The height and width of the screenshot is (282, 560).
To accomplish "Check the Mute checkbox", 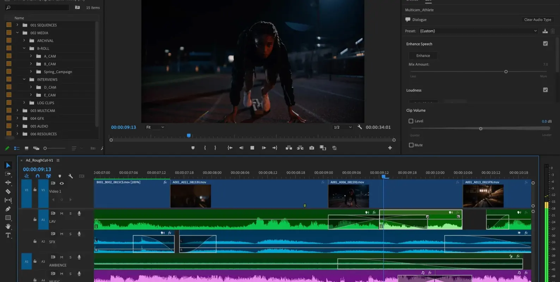I will [411, 145].
